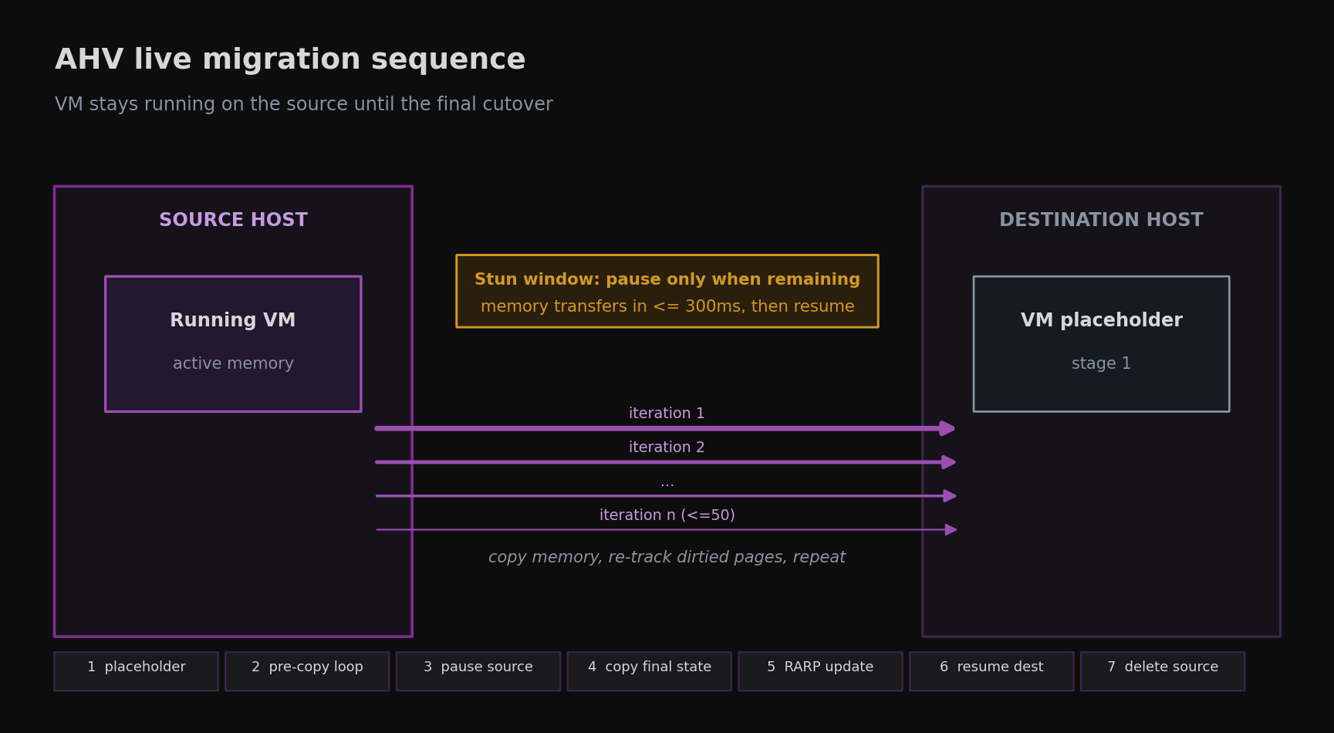Click 'copy memory, re-track dirtied pages, repeat' caption

click(667, 557)
